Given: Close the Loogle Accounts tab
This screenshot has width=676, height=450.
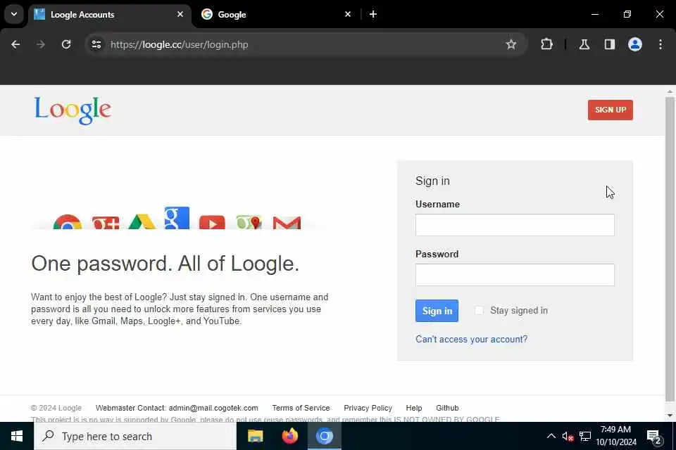Looking at the screenshot, I should click(x=180, y=14).
